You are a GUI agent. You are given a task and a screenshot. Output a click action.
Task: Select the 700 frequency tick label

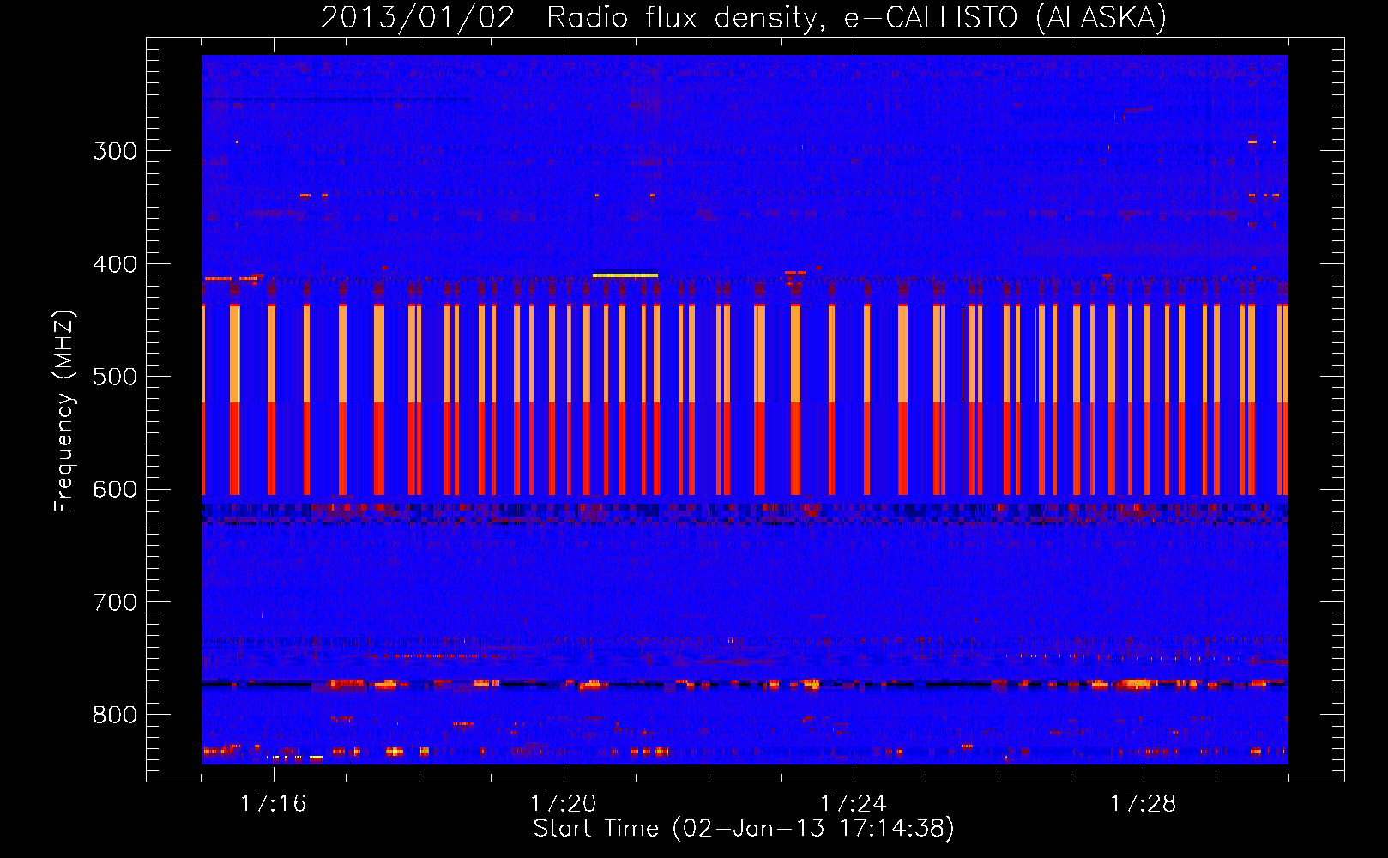[115, 602]
